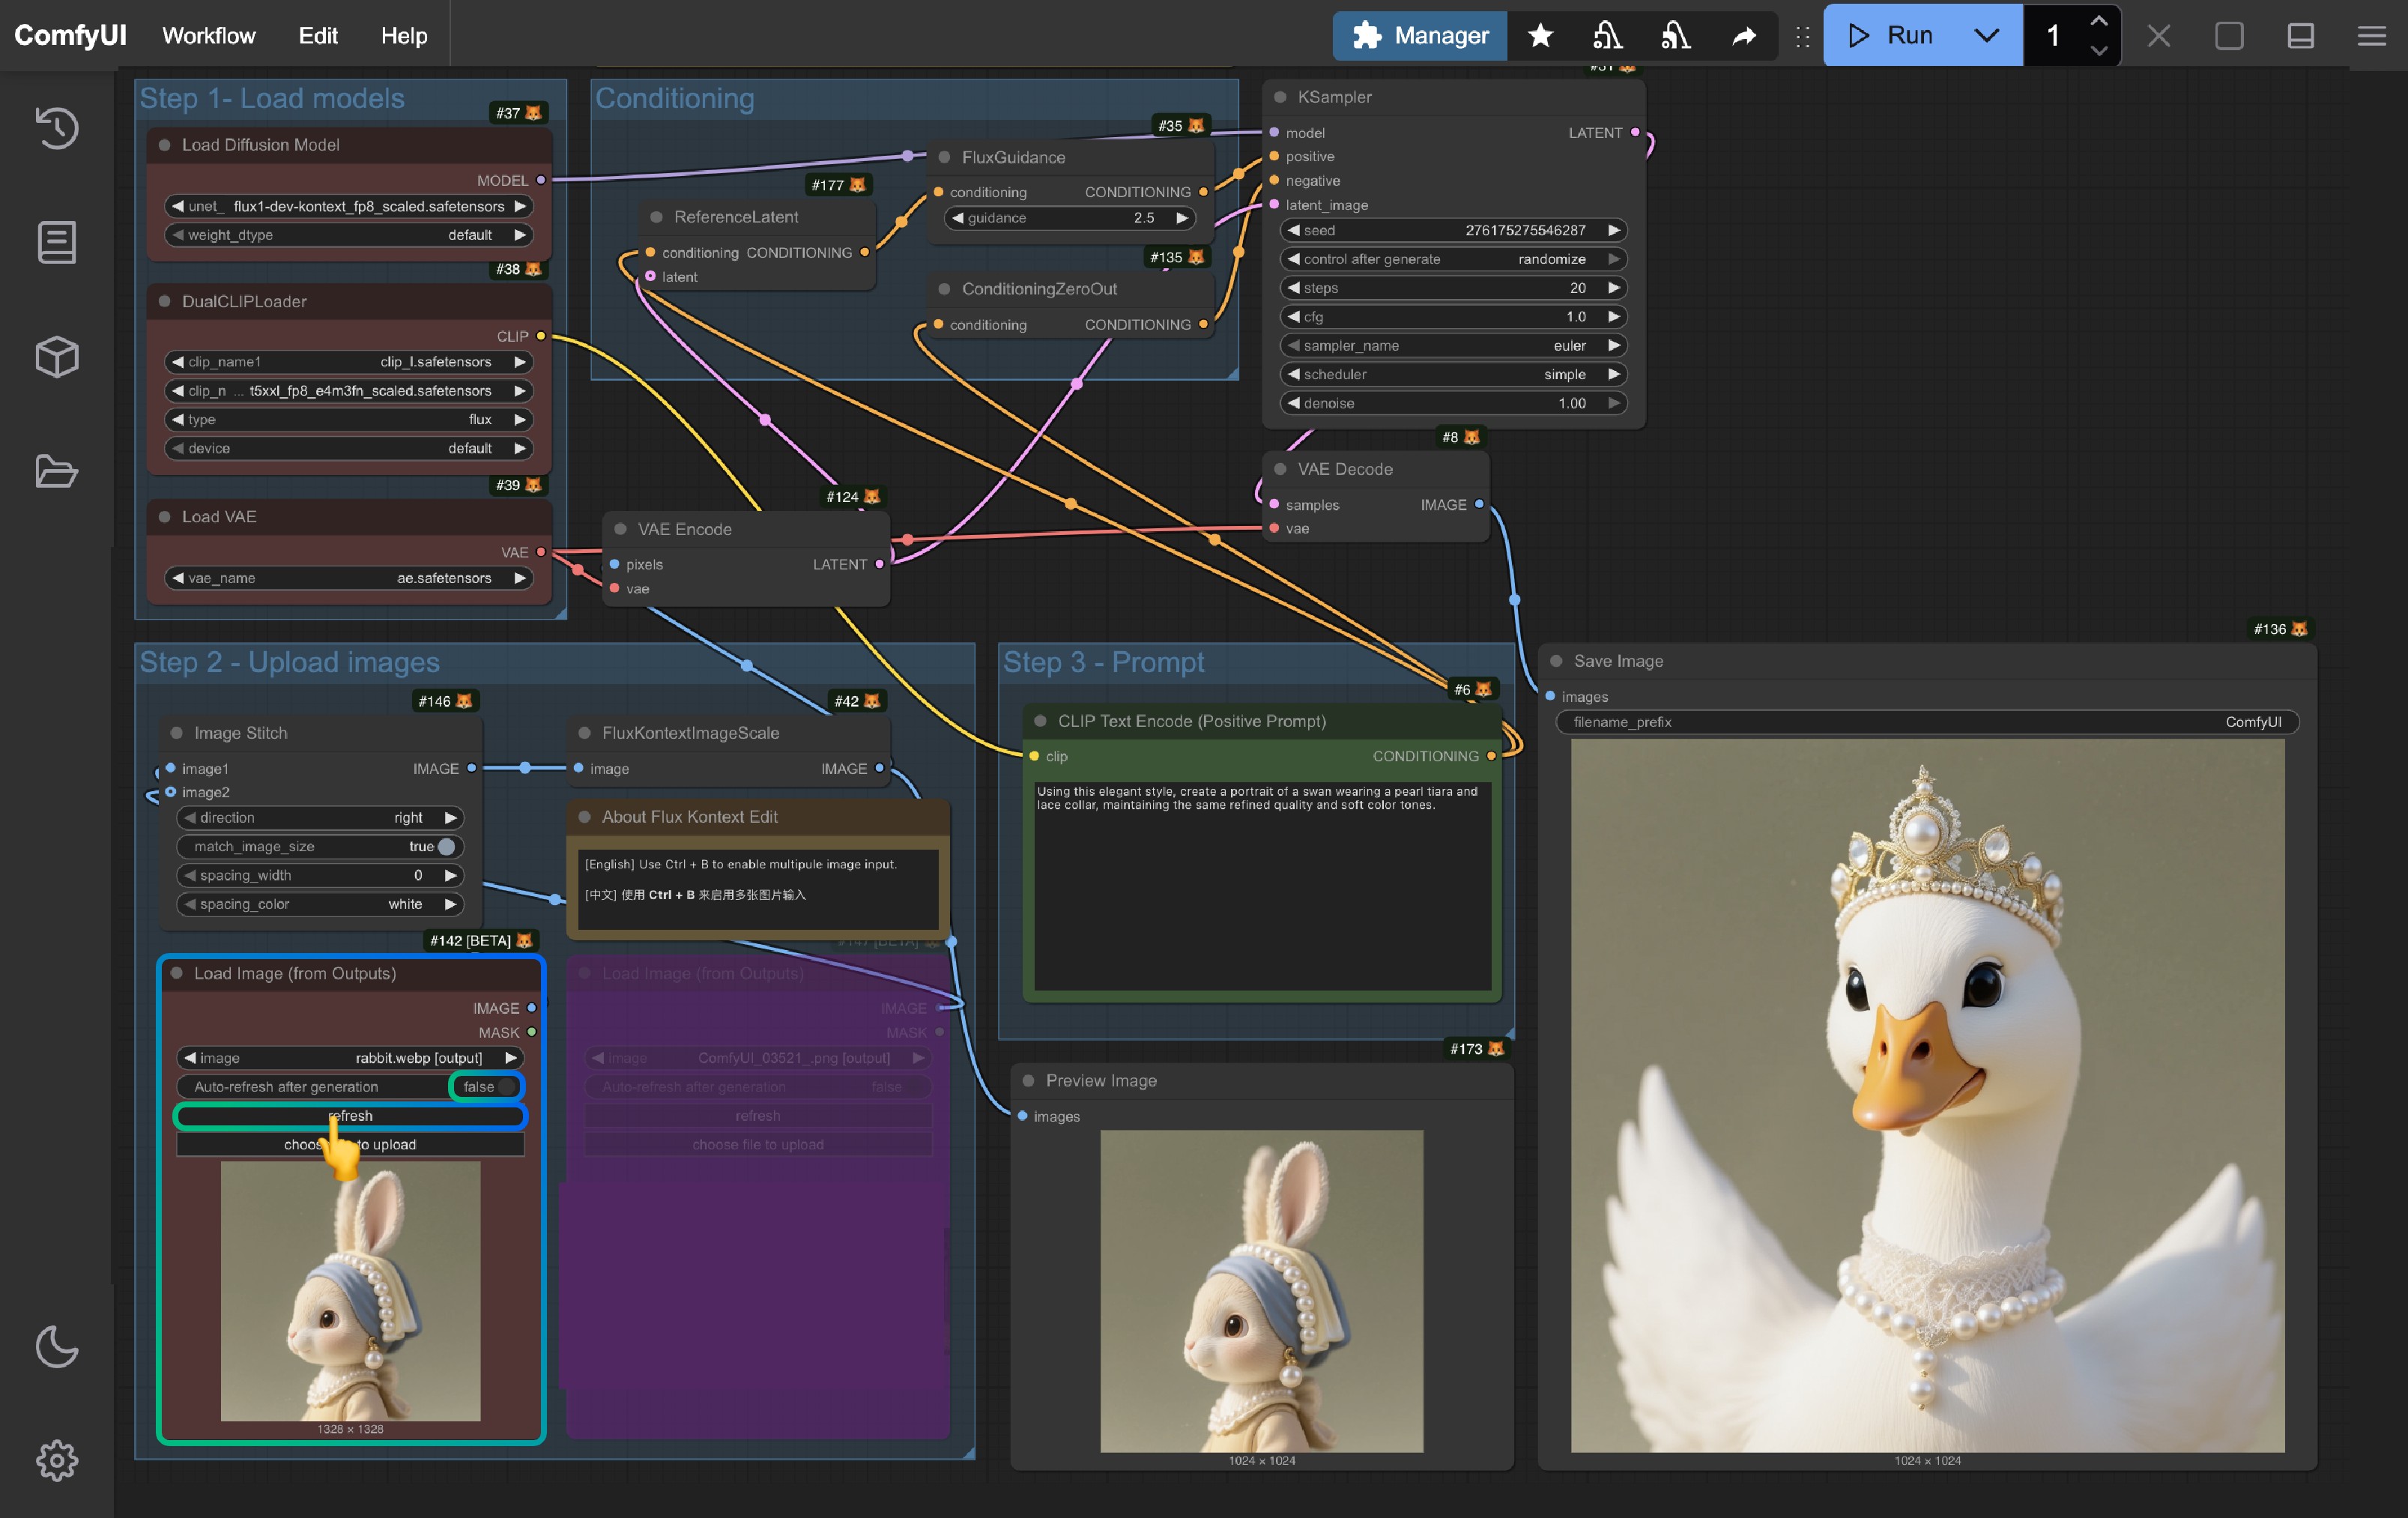Open the model library cube icon
Screen dimensions: 2408x1518
coord(57,356)
